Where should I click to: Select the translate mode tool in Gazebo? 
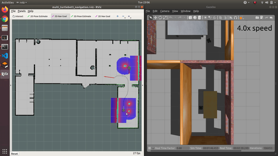pos(156,18)
